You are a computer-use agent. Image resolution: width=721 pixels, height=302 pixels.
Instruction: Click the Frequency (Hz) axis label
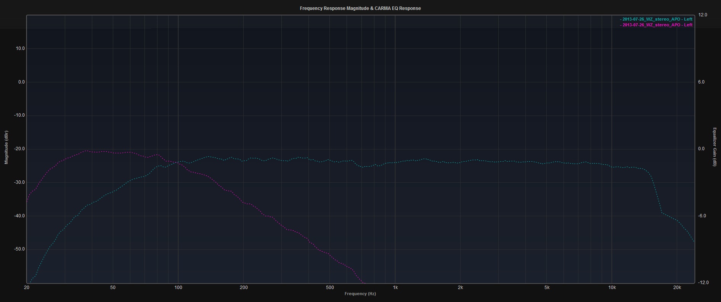click(x=360, y=294)
